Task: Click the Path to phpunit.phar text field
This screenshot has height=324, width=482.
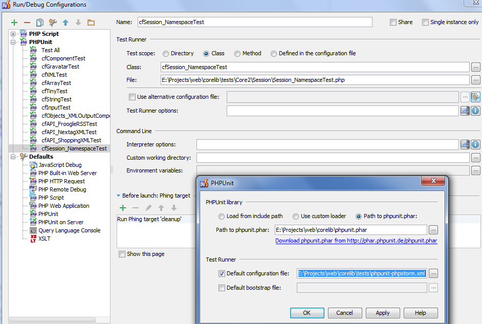Action: (350, 230)
